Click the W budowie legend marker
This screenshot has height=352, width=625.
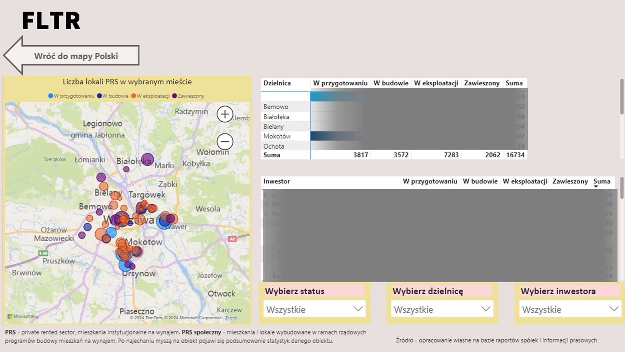100,96
